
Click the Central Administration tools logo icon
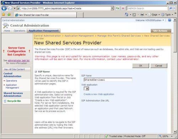pos(6,25)
